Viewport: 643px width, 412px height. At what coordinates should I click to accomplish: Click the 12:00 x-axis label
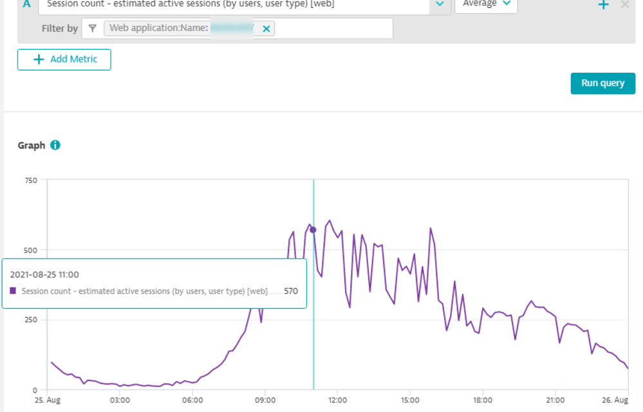[x=337, y=400]
